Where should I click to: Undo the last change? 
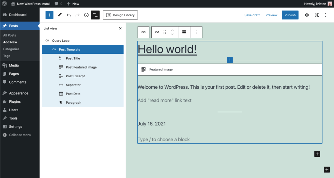click(68, 15)
